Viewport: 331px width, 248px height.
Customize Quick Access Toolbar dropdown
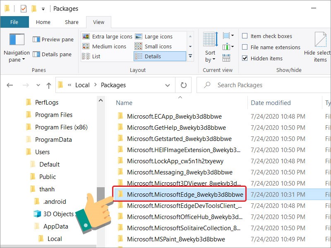point(43,9)
